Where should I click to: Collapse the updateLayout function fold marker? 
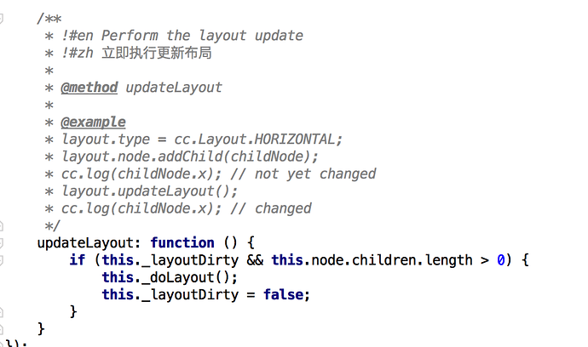(x=3, y=242)
